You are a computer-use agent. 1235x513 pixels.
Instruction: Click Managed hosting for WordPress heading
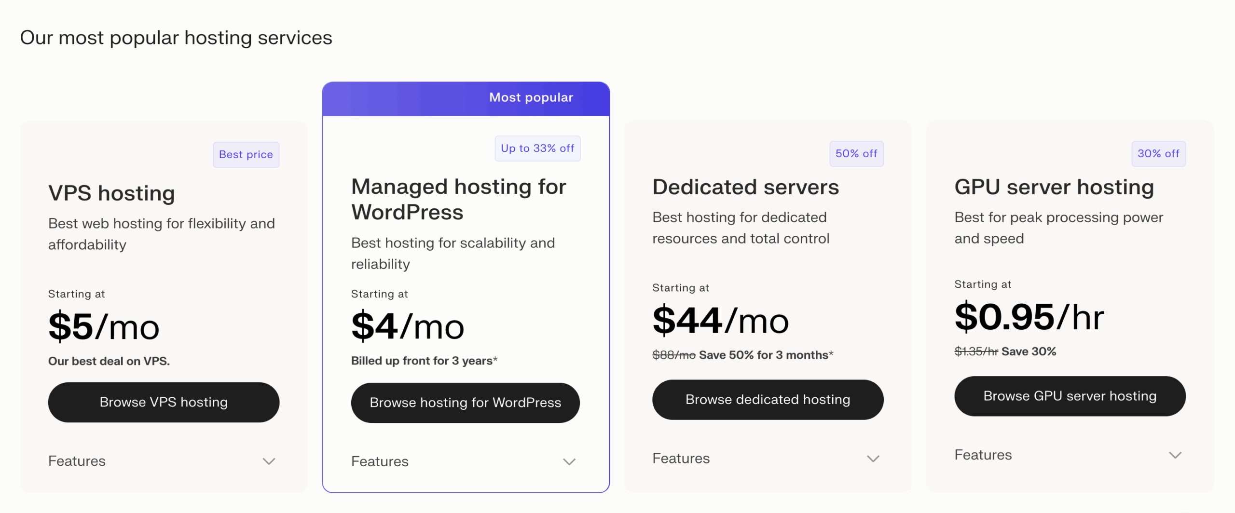pyautogui.click(x=458, y=200)
